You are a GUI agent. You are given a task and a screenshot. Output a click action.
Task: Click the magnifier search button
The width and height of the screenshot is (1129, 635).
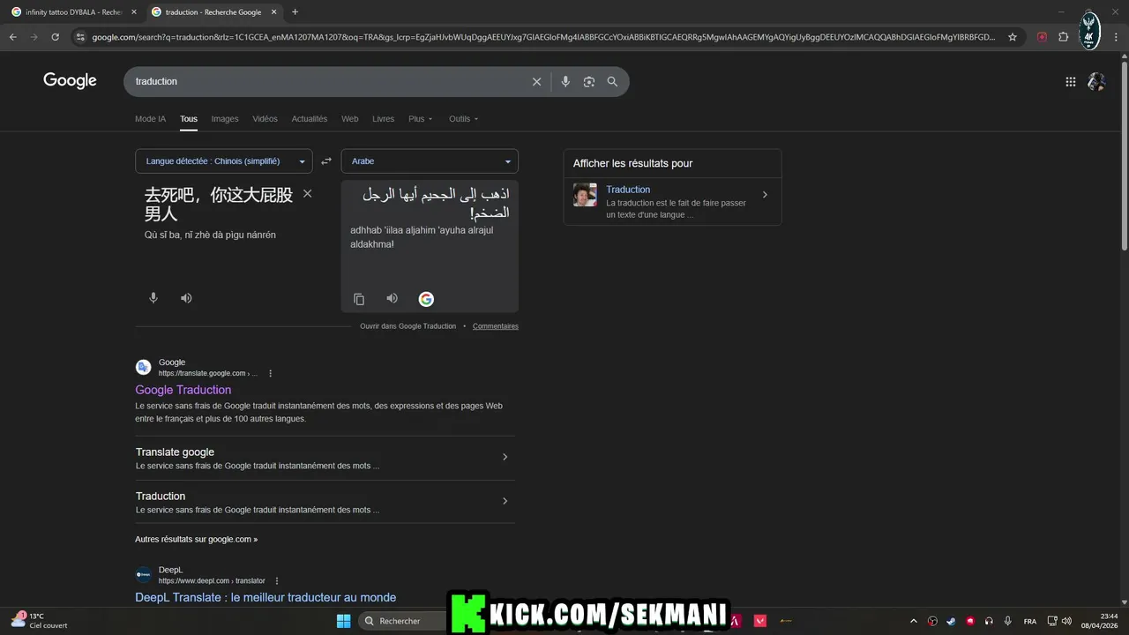(x=612, y=81)
